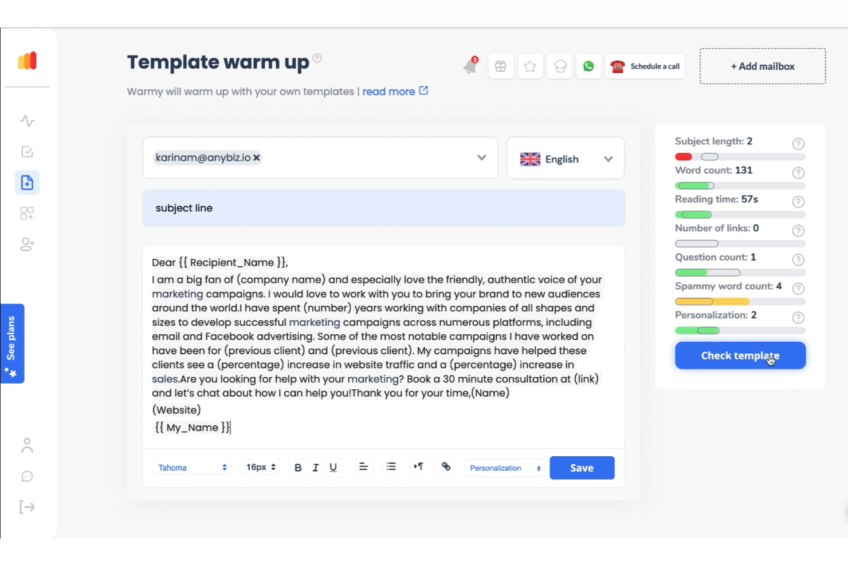The image size is (848, 565).
Task: Contact support through the WhatsApp icon
Action: pos(588,66)
